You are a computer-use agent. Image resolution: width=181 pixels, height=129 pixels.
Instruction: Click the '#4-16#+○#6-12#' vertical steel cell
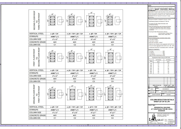113,107
